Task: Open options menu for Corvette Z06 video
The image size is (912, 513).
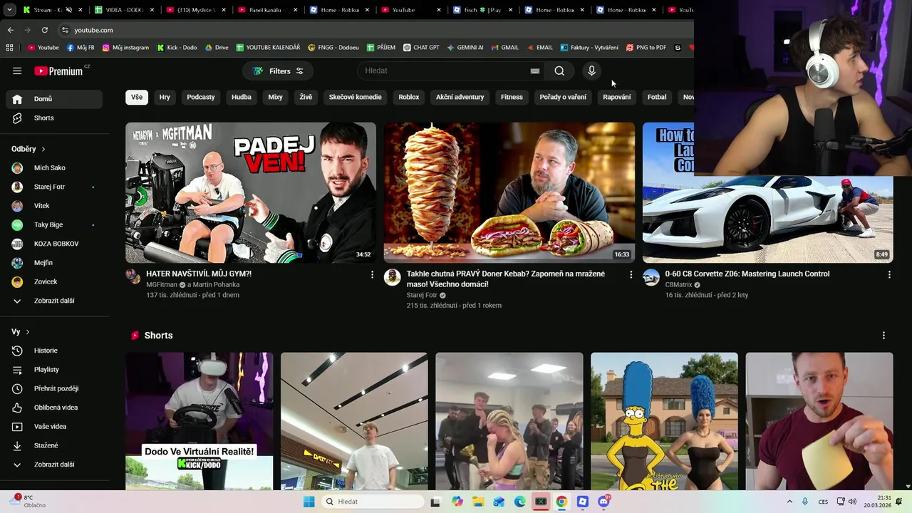Action: 889,274
